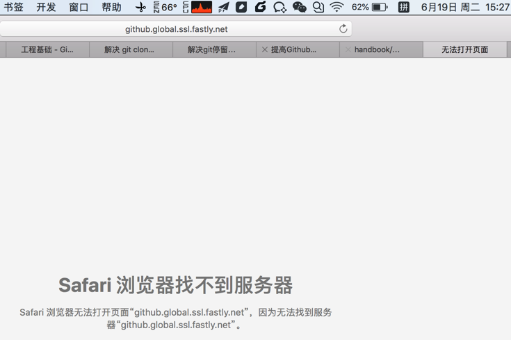
Task: Reload the page with the refresh icon
Action: pos(343,29)
